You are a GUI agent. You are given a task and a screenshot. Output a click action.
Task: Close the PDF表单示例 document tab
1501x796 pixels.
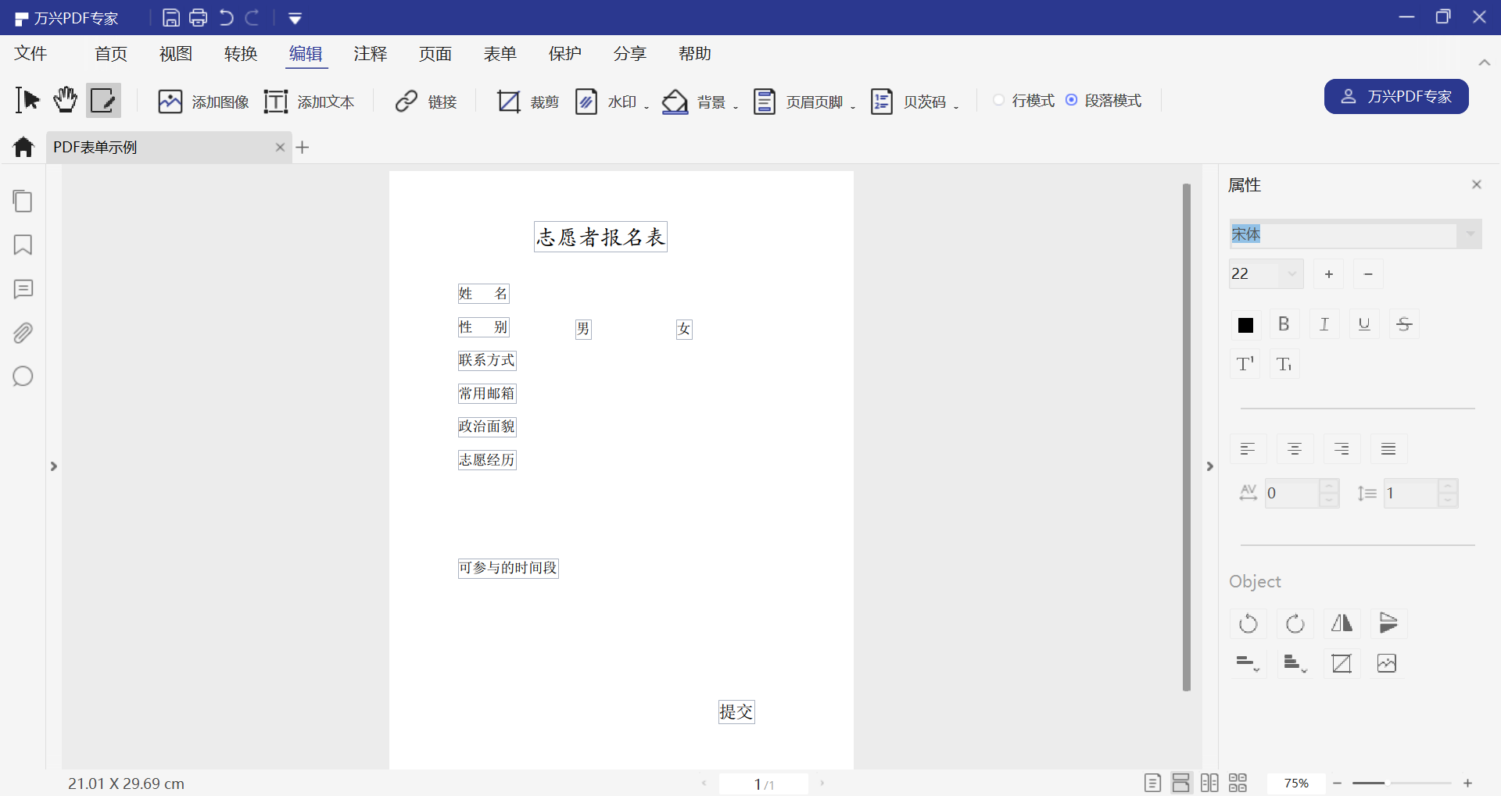[279, 147]
